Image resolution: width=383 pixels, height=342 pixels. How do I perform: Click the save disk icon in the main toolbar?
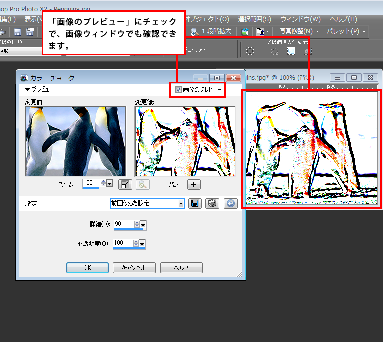pos(17,32)
